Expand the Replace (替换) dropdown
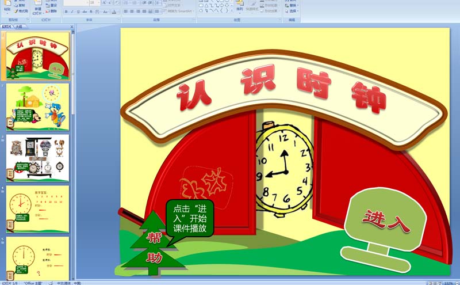The width and height of the screenshot is (460, 285). click(x=298, y=6)
